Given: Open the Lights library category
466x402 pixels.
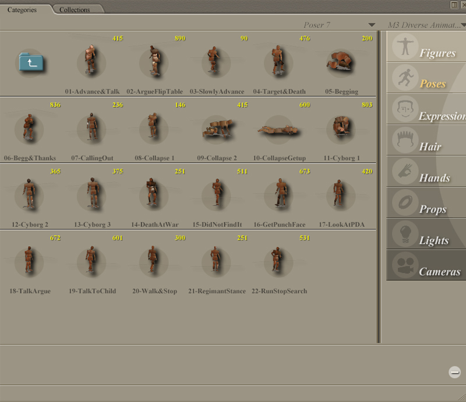Looking at the screenshot, I should point(426,235).
